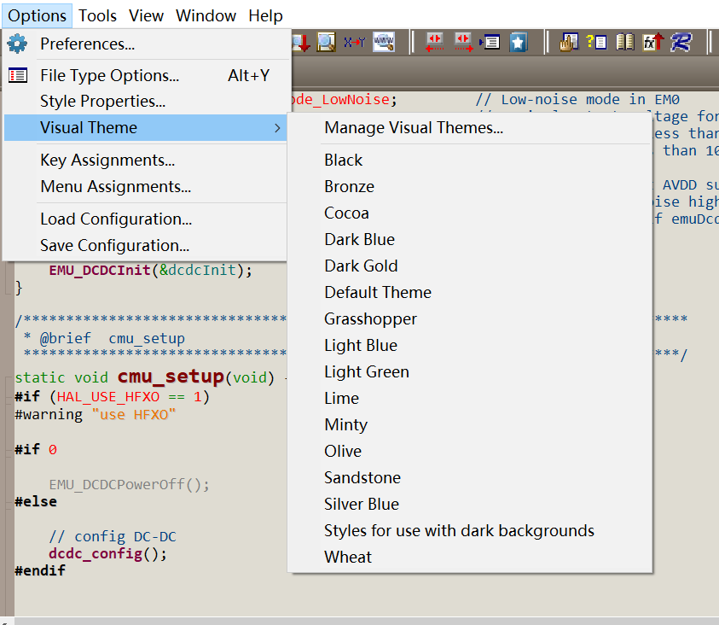Click the fx with red arrow icon
The width and height of the screenshot is (719, 625).
click(x=652, y=42)
